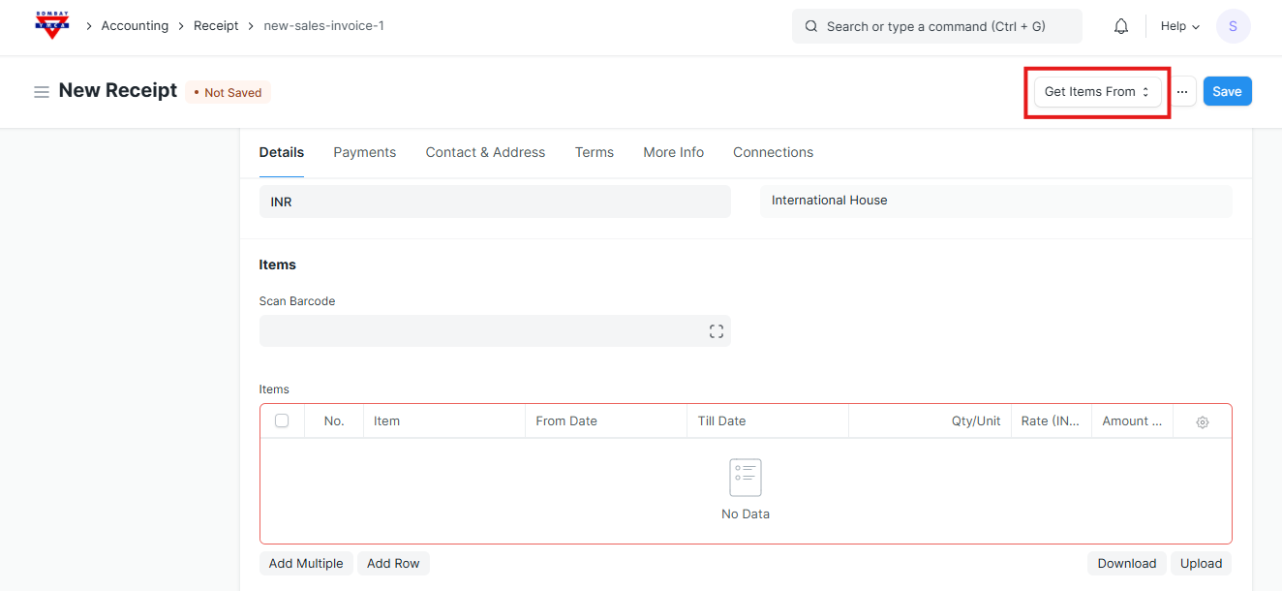Click the Bombay YMCA logo icon
The height and width of the screenshot is (591, 1282).
[51, 26]
